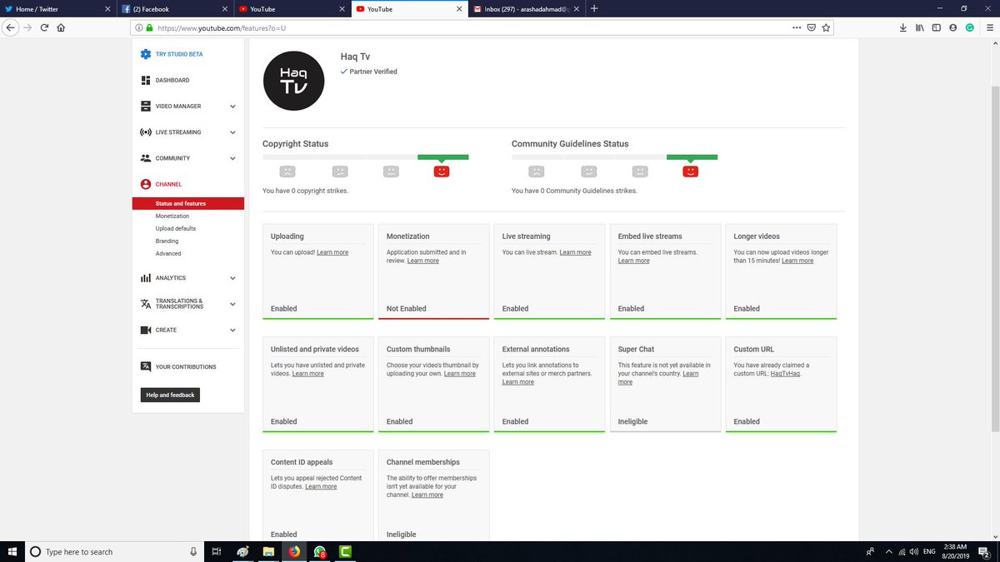This screenshot has width=1000, height=562.
Task: Click Learn more in Live streaming card
Action: click(575, 252)
